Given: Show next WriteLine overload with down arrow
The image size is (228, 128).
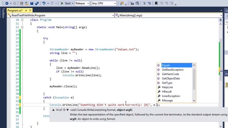Looking at the screenshot, I should point(67,110).
